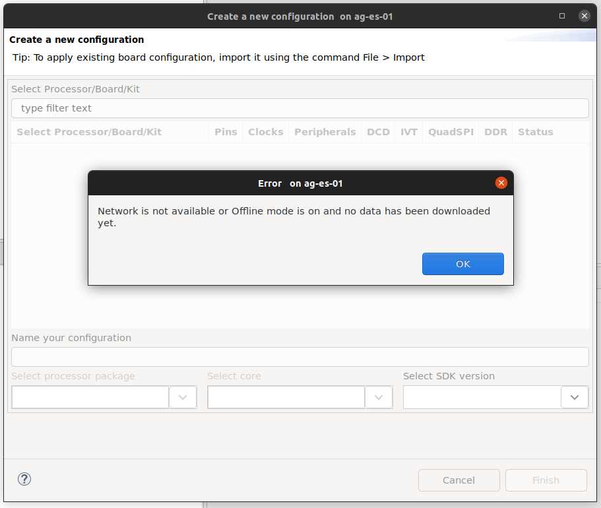This screenshot has height=508, width=601.
Task: Click the help question mark icon
Action: pyautogui.click(x=24, y=479)
